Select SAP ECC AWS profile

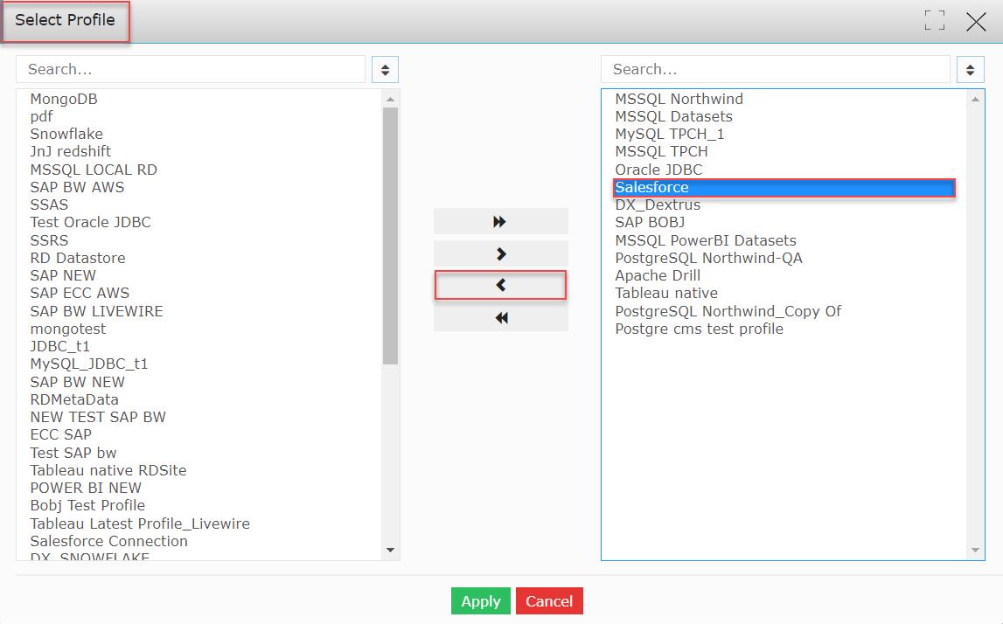[80, 293]
